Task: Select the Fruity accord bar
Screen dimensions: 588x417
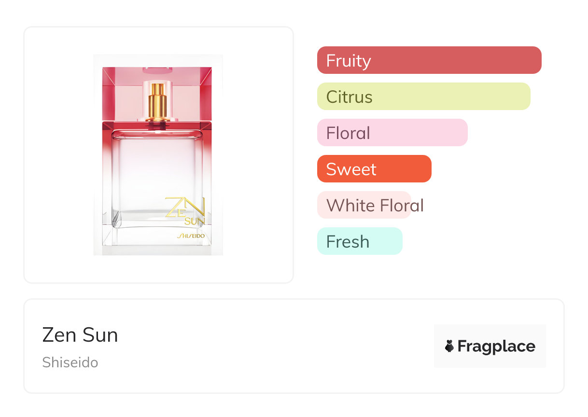Action: [429, 60]
